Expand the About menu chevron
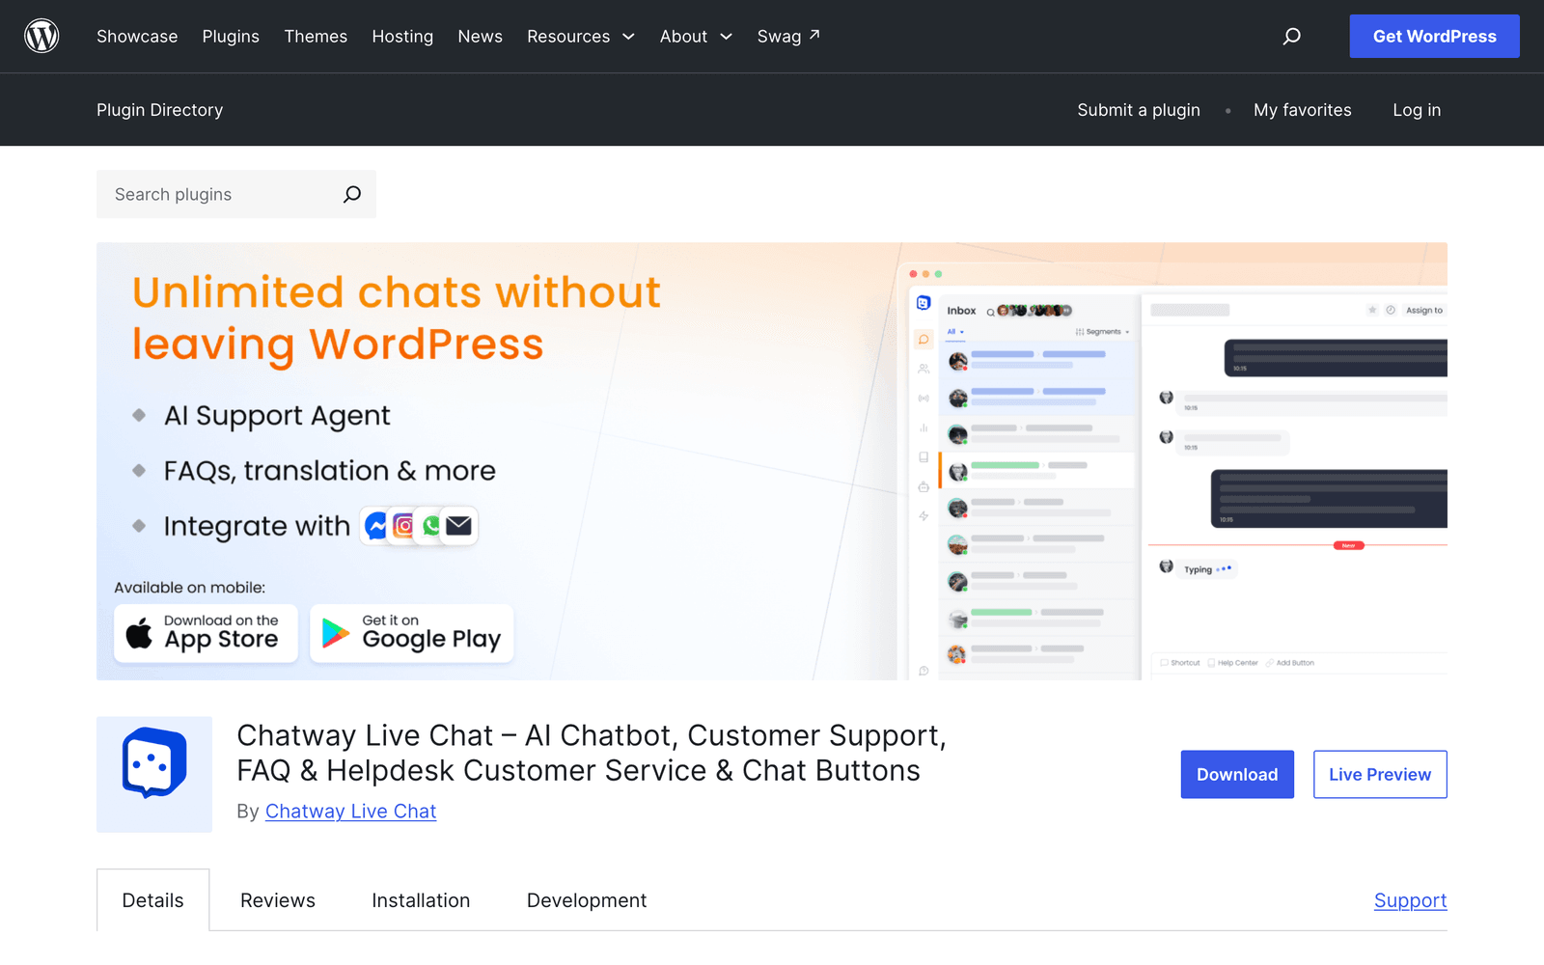 pyautogui.click(x=726, y=37)
